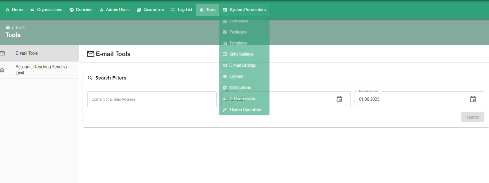This screenshot has width=489, height=183.
Task: Click the Domains globe icon
Action: coord(72,10)
